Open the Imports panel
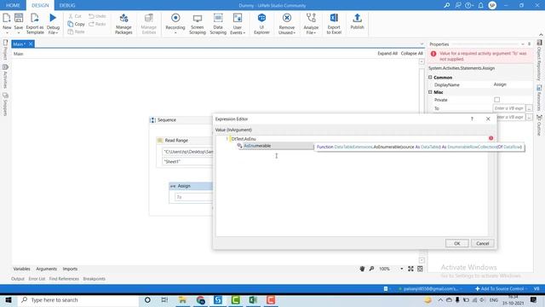The height and width of the screenshot is (307, 545). point(70,269)
